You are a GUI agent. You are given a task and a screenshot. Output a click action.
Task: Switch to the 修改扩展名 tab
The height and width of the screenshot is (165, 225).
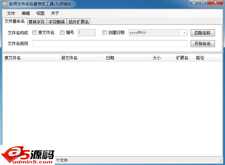[78, 22]
